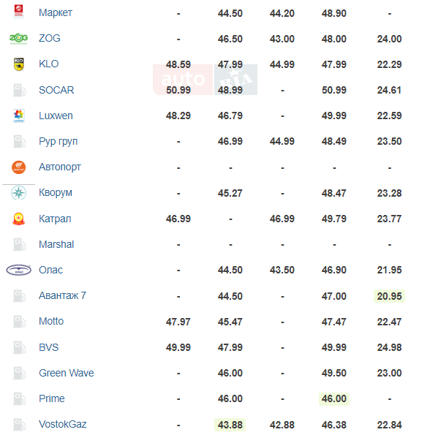Image resolution: width=427 pixels, height=435 pixels.
Task: Click the Кворум compass star logo
Action: pos(18,193)
